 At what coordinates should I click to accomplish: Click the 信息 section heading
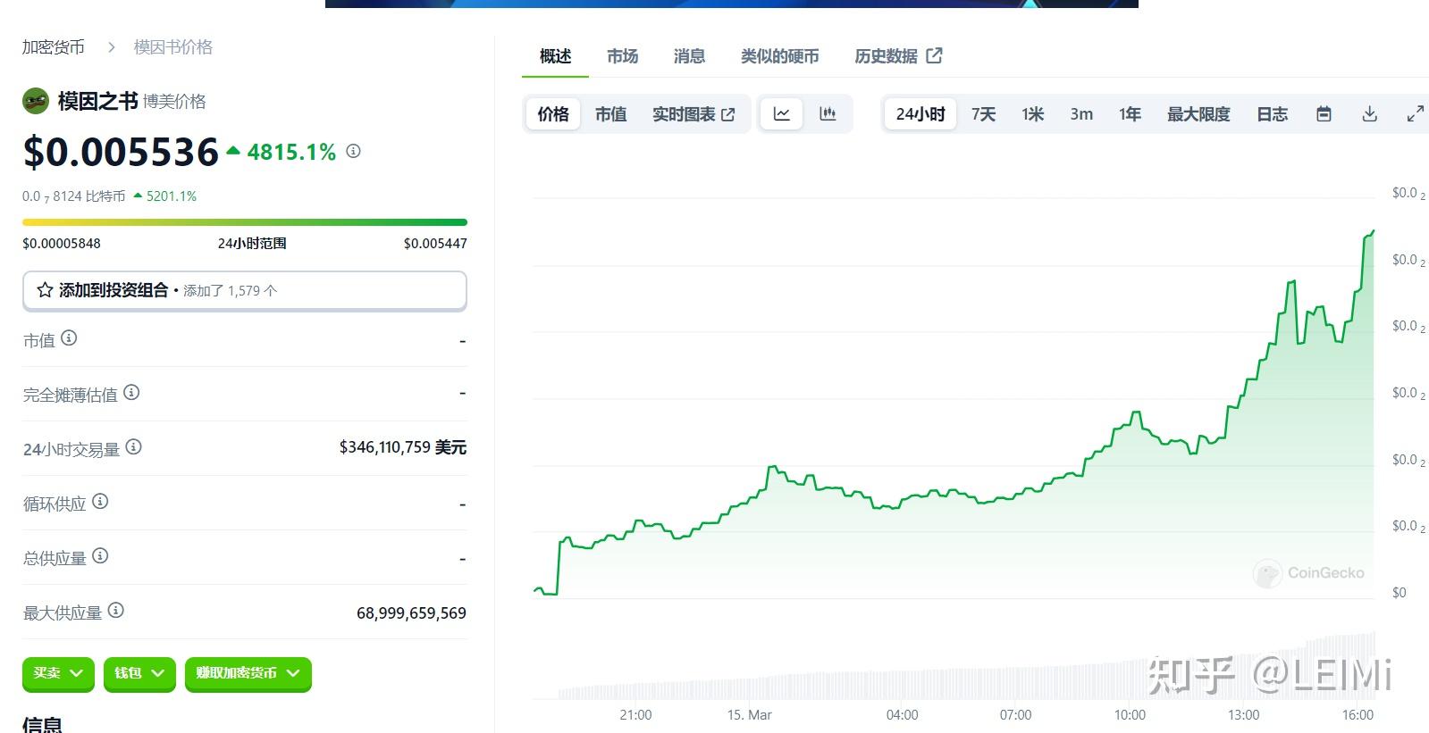43,724
